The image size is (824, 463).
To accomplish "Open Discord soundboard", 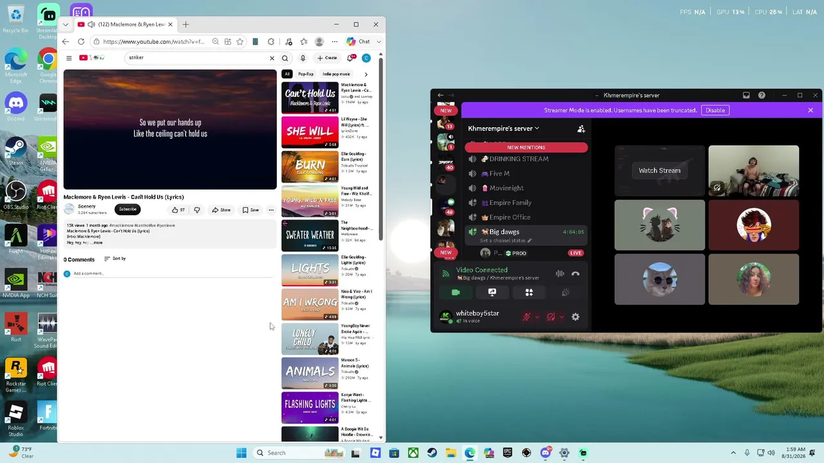I will click(565, 293).
